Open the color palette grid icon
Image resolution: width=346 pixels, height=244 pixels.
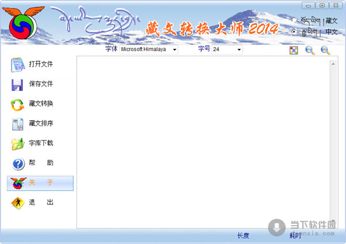294,50
